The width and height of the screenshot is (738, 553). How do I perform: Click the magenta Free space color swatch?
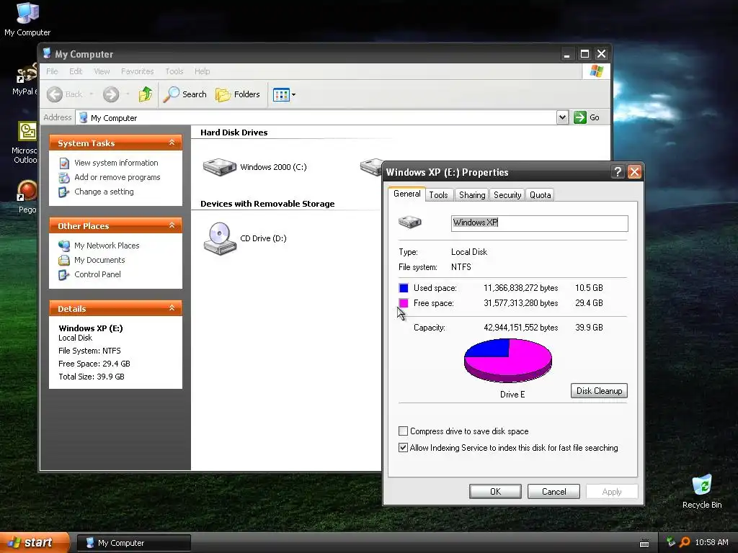point(404,303)
